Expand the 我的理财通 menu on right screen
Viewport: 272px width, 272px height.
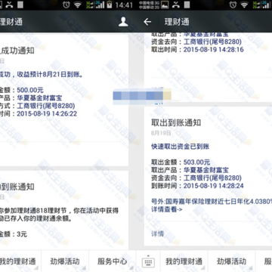coord(184,261)
